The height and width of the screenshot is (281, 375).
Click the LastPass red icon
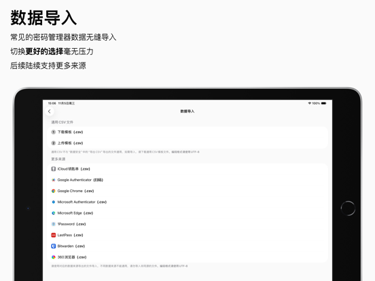coord(54,235)
